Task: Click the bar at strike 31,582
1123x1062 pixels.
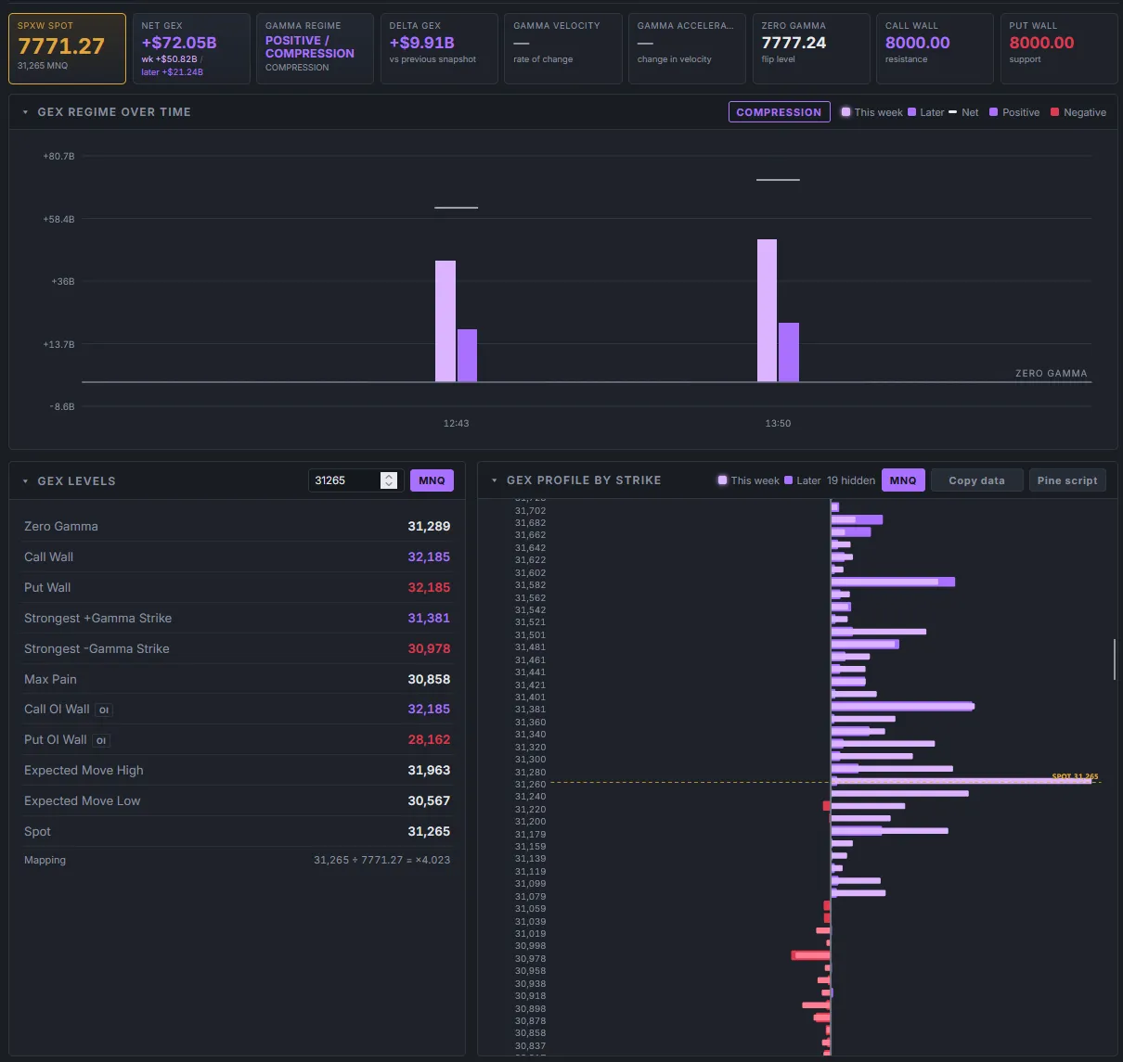Action: point(893,582)
